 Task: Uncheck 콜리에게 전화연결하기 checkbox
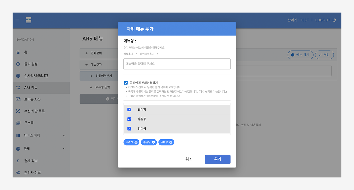click(x=126, y=83)
